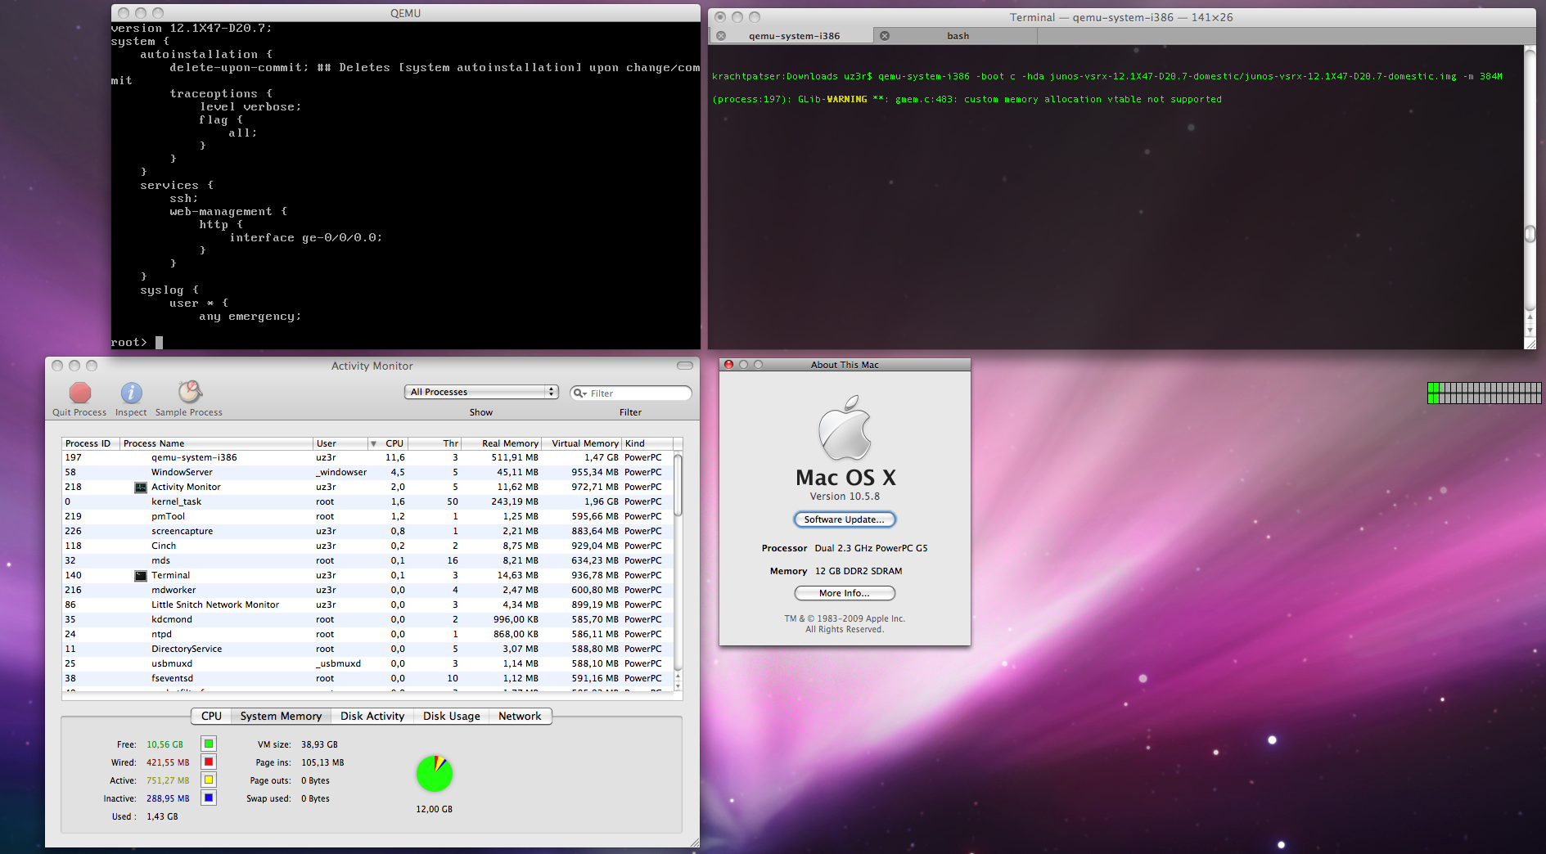Viewport: 1546px width, 854px height.
Task: Select the DirectoryService process row
Action: coord(367,649)
